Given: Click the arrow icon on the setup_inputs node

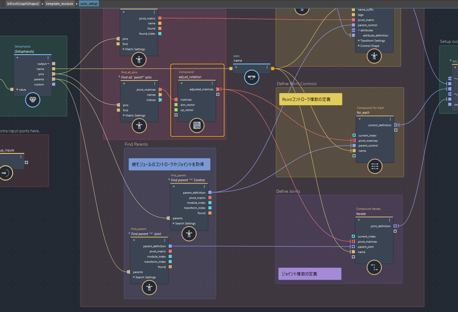Looking at the screenshot, I should pyautogui.click(x=6, y=173).
